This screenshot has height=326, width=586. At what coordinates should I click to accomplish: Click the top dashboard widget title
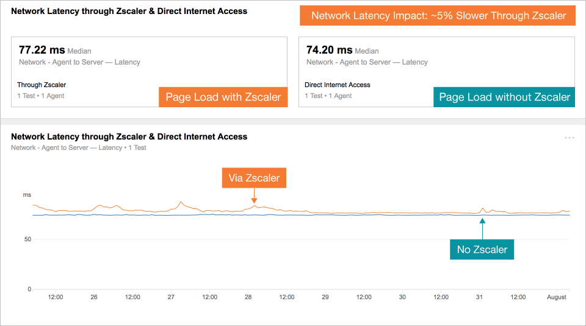129,11
